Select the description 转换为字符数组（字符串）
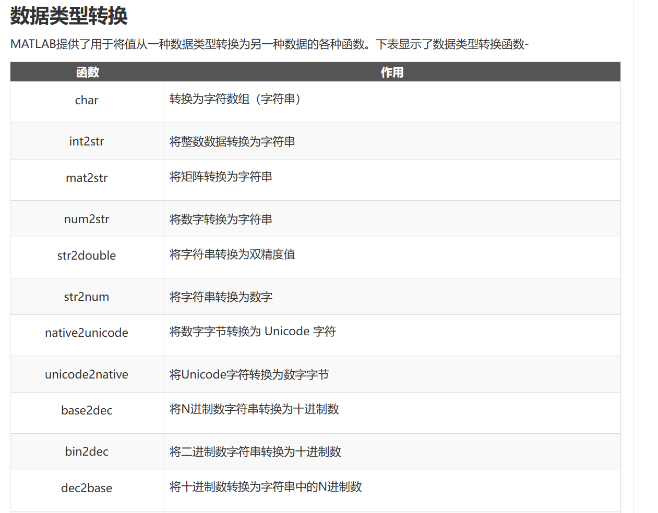 237,99
